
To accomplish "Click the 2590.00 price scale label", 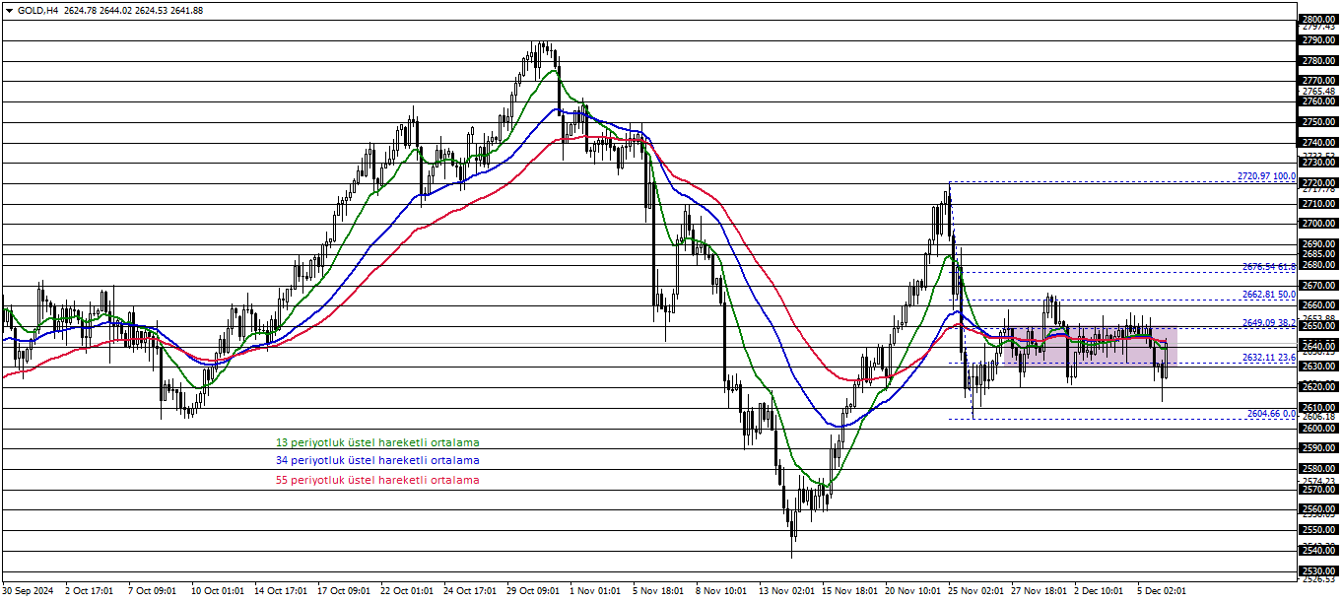I will click(1318, 448).
